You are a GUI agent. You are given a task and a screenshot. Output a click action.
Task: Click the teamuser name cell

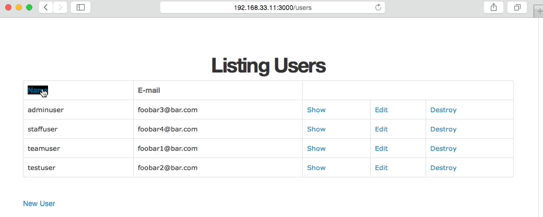(x=78, y=149)
